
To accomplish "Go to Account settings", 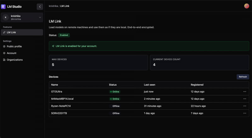I will [x=11, y=53].
